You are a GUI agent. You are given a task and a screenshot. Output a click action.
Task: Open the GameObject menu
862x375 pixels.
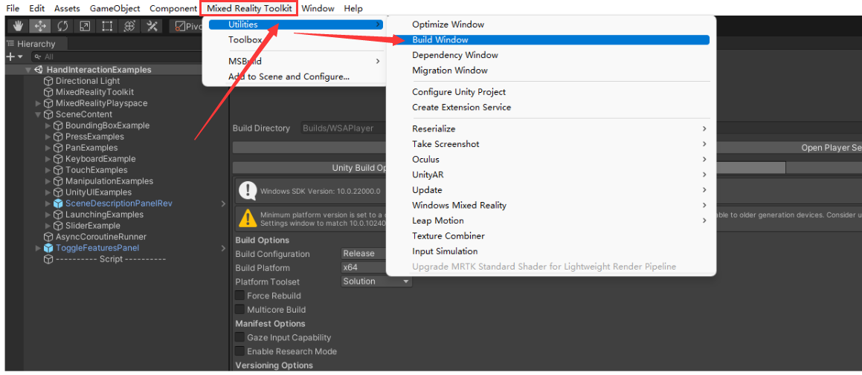115,8
